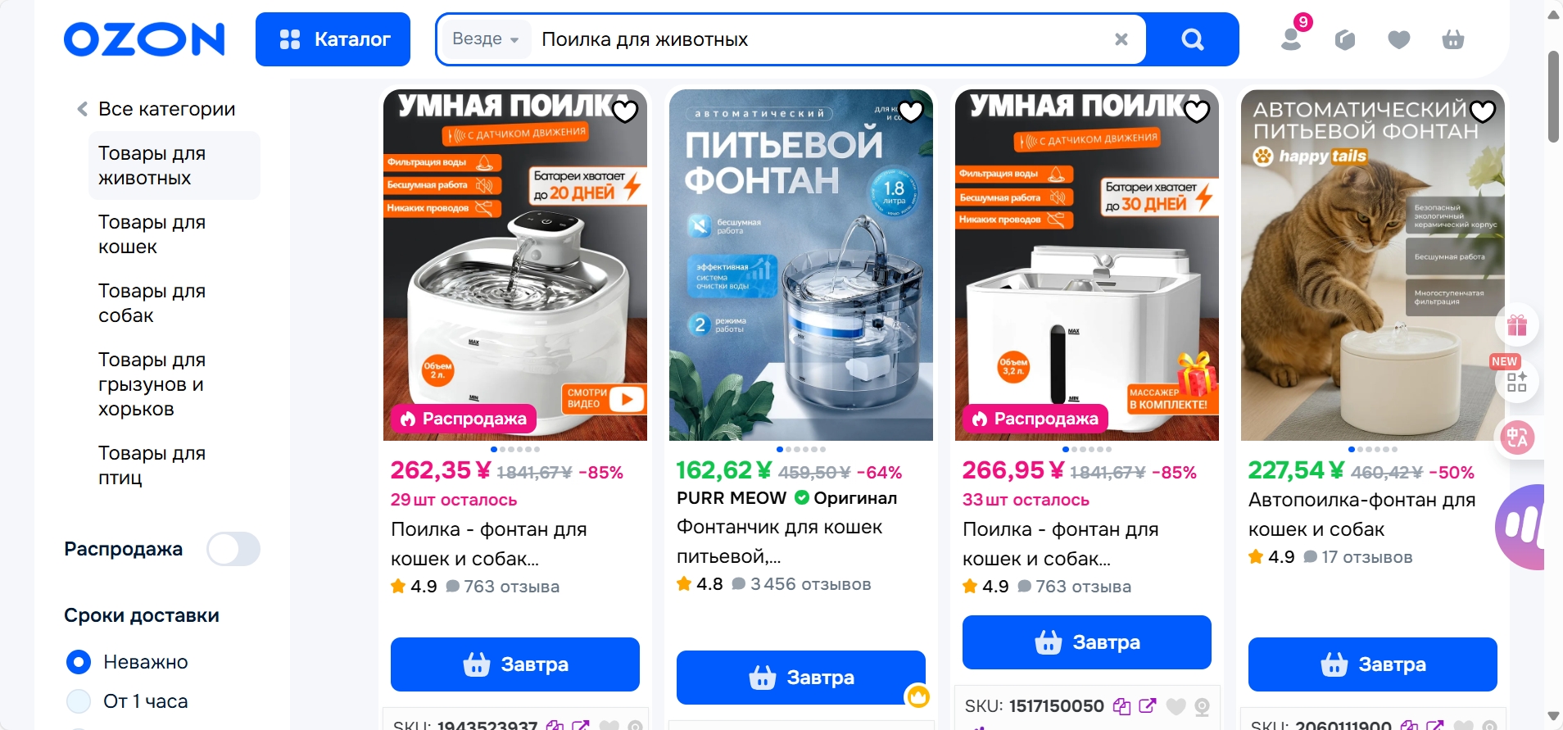The image size is (1563, 730).
Task: Open the user profile icon with notifications
Action: [x=1292, y=39]
